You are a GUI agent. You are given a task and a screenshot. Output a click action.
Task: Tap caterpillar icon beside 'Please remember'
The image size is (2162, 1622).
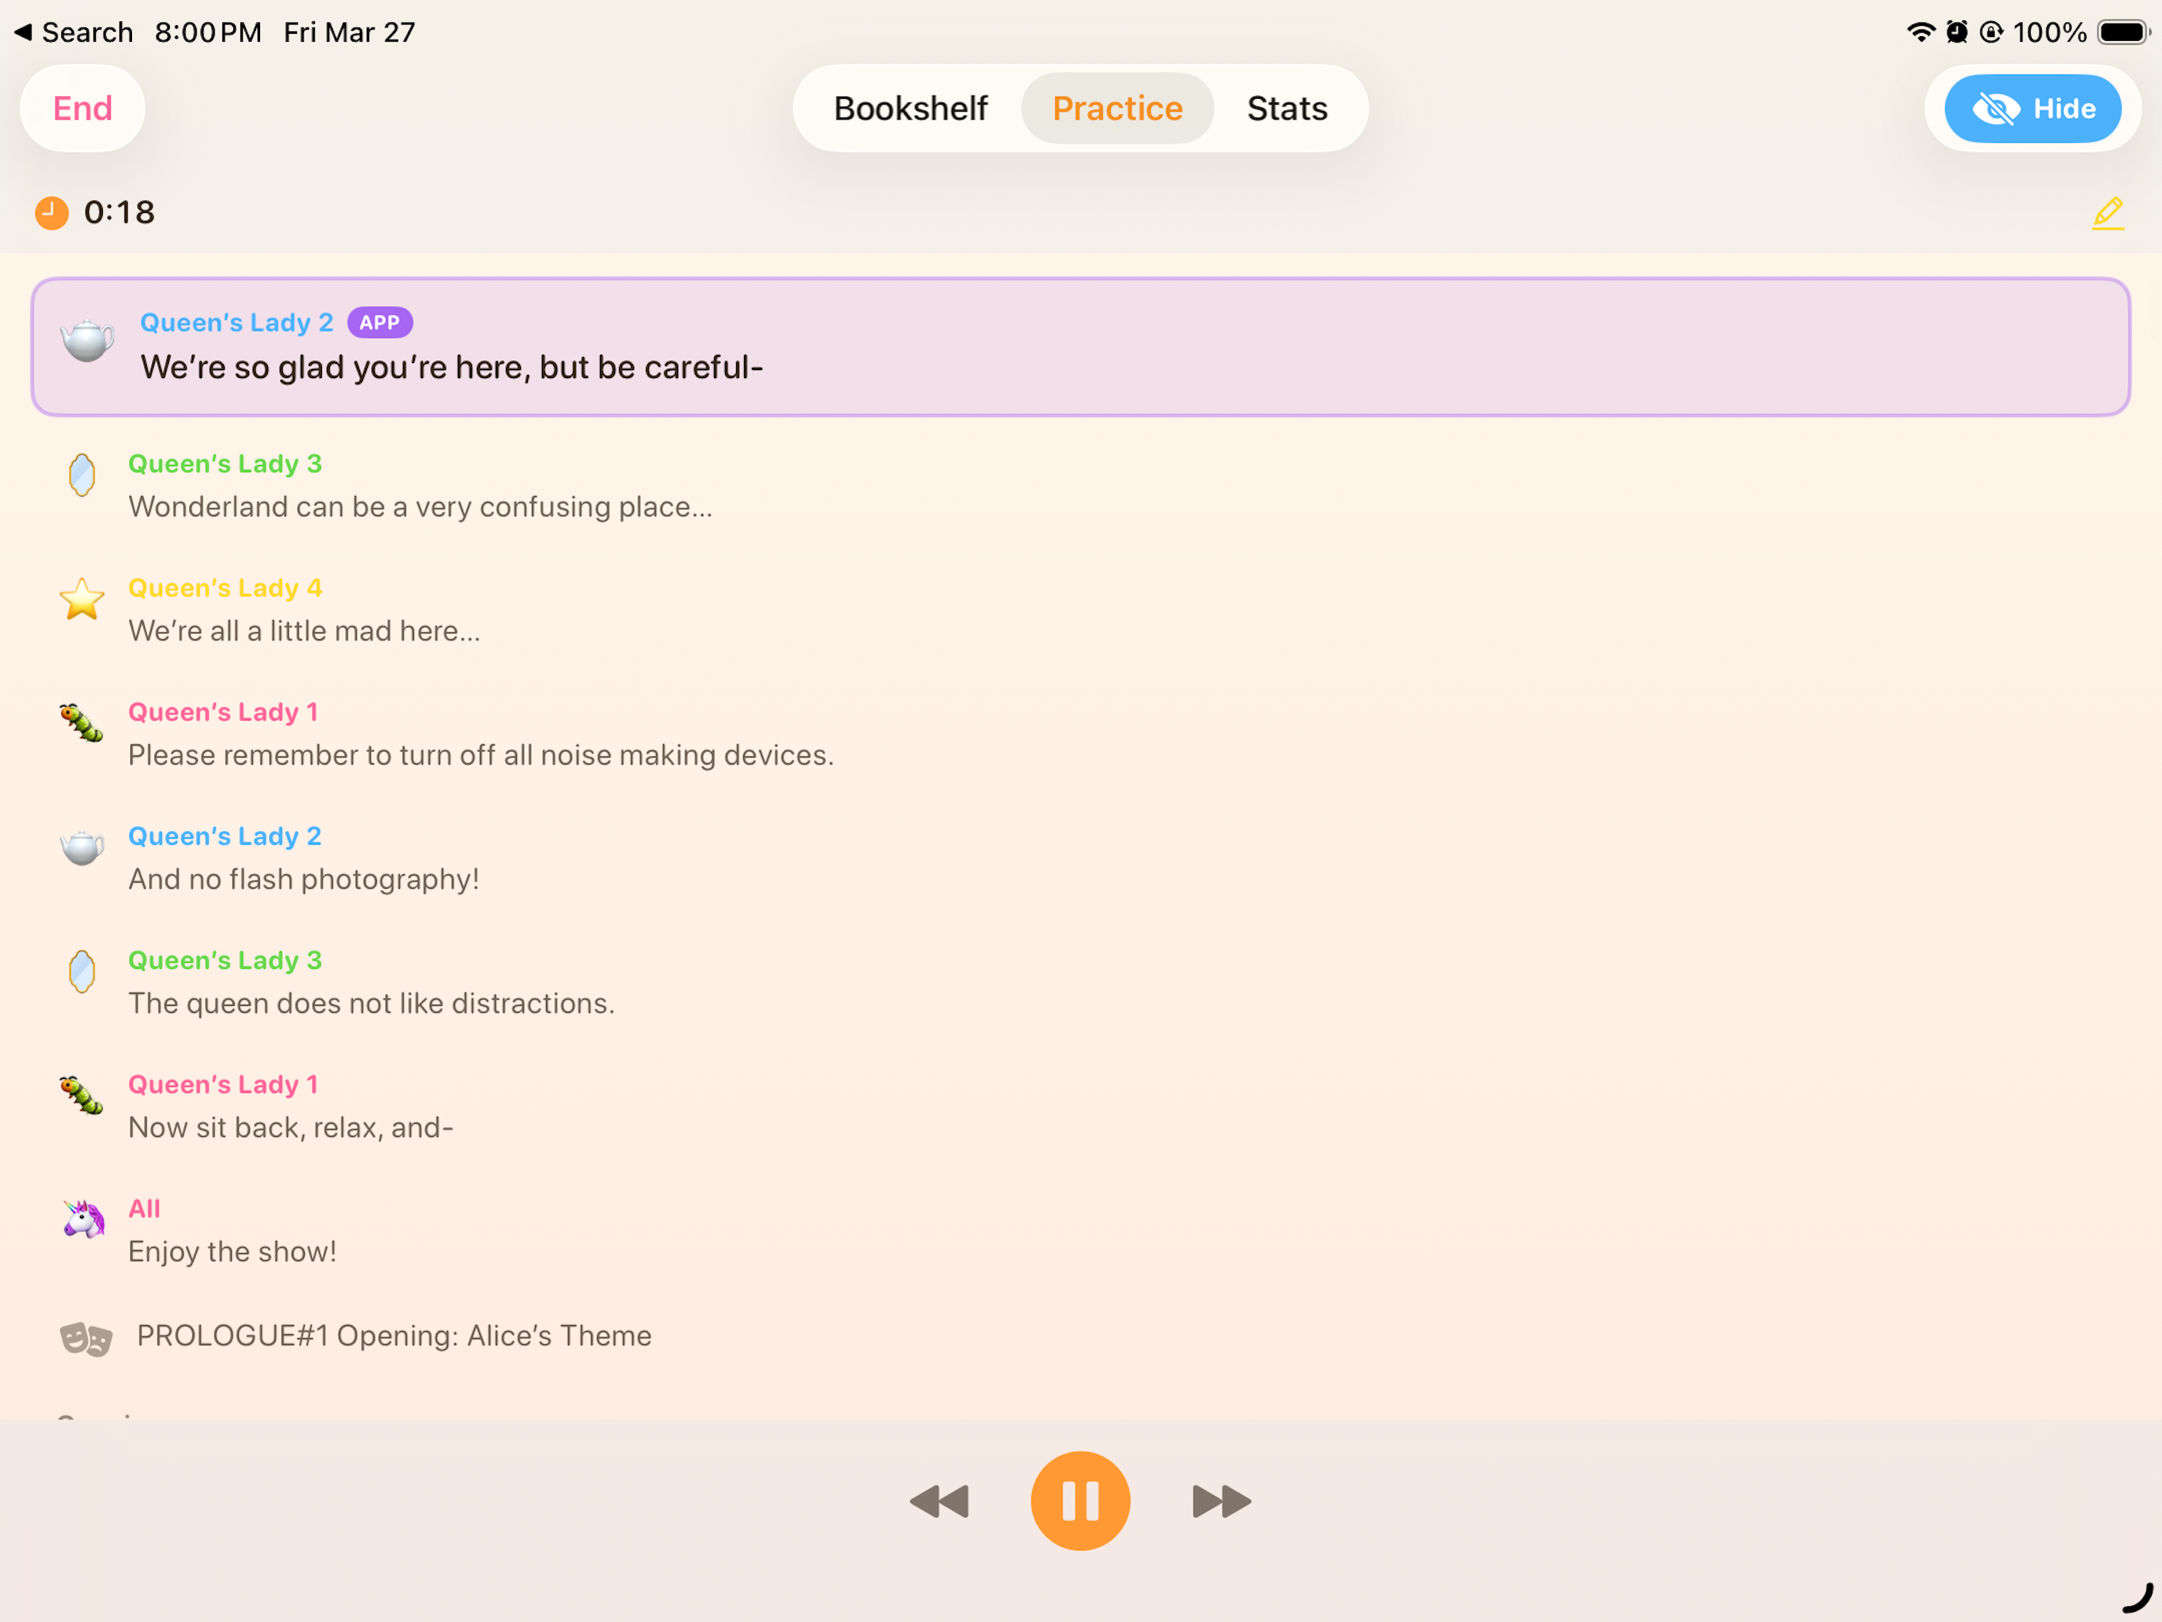point(82,724)
